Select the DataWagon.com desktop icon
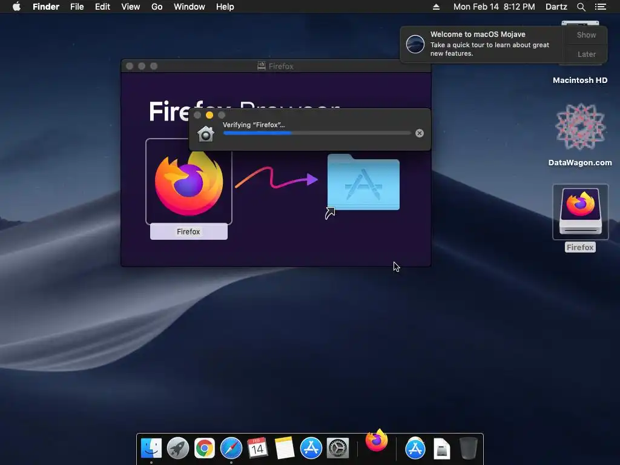The image size is (620, 465). pyautogui.click(x=580, y=127)
